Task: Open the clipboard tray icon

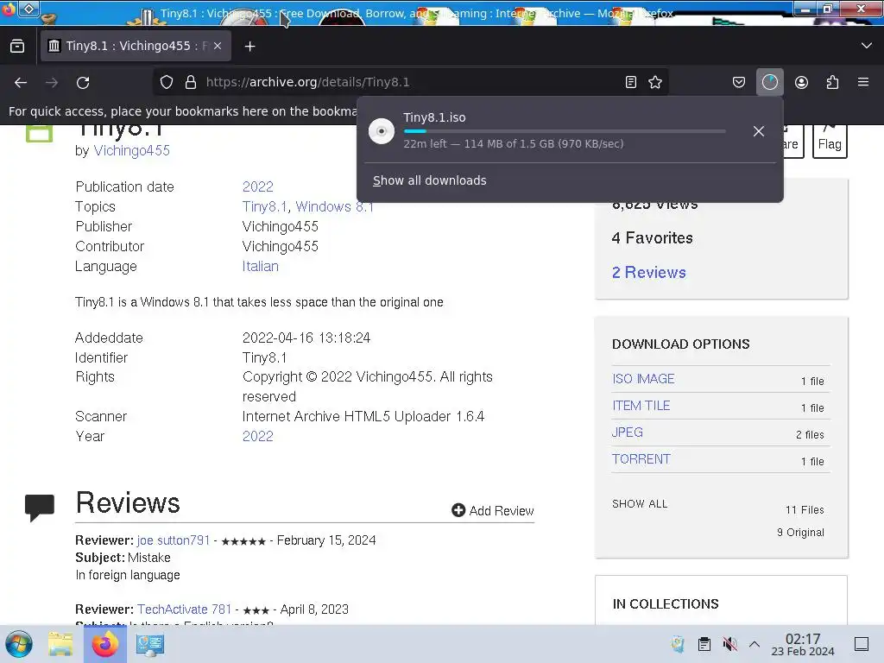Action: pos(704,644)
